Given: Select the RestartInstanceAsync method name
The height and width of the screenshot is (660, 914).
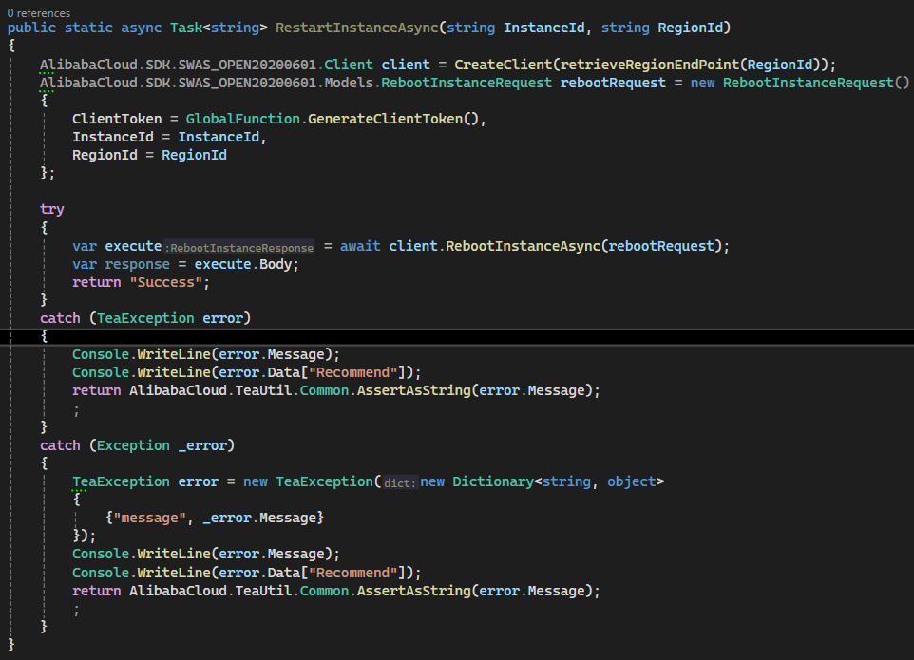Looking at the screenshot, I should (356, 28).
